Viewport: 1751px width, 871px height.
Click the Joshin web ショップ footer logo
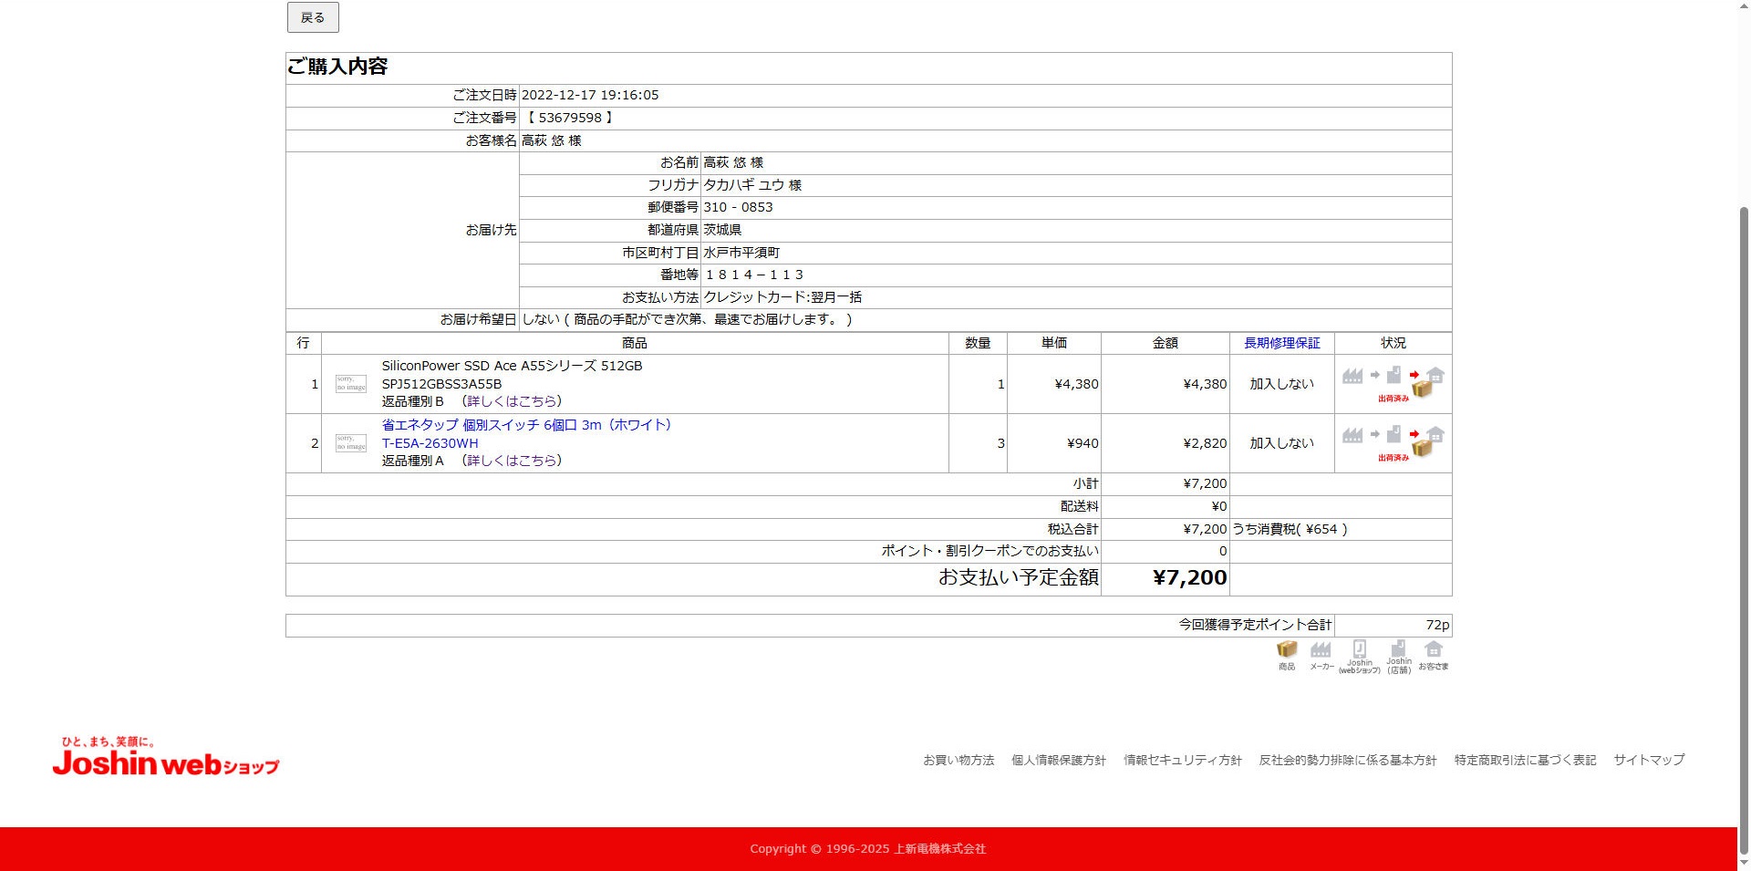coord(166,758)
